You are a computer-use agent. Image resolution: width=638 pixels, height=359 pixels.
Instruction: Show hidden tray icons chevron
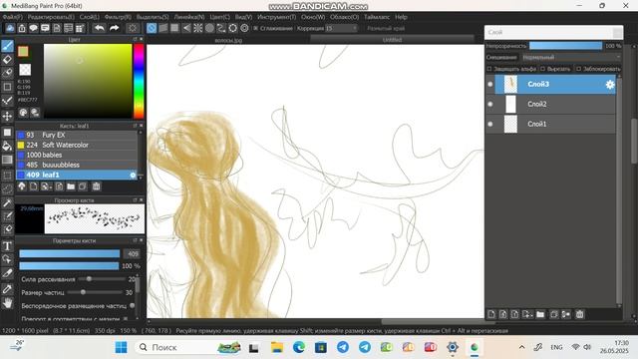(x=521, y=347)
